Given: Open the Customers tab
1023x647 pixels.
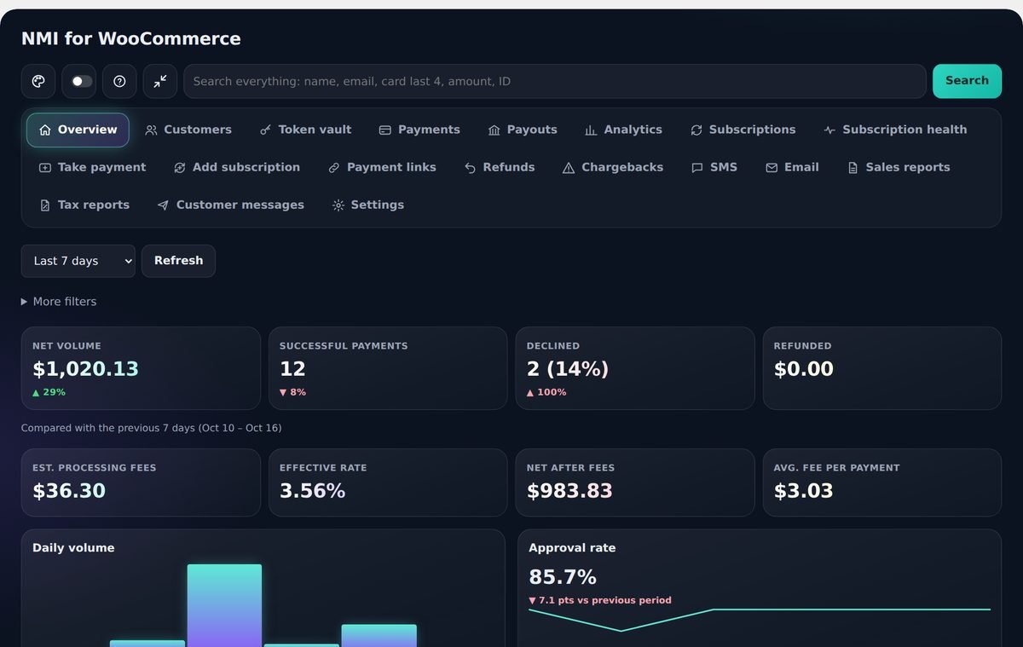Looking at the screenshot, I should (188, 130).
